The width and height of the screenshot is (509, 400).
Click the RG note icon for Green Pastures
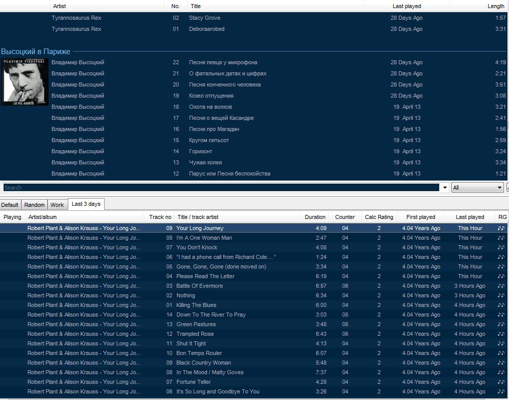tap(501, 324)
